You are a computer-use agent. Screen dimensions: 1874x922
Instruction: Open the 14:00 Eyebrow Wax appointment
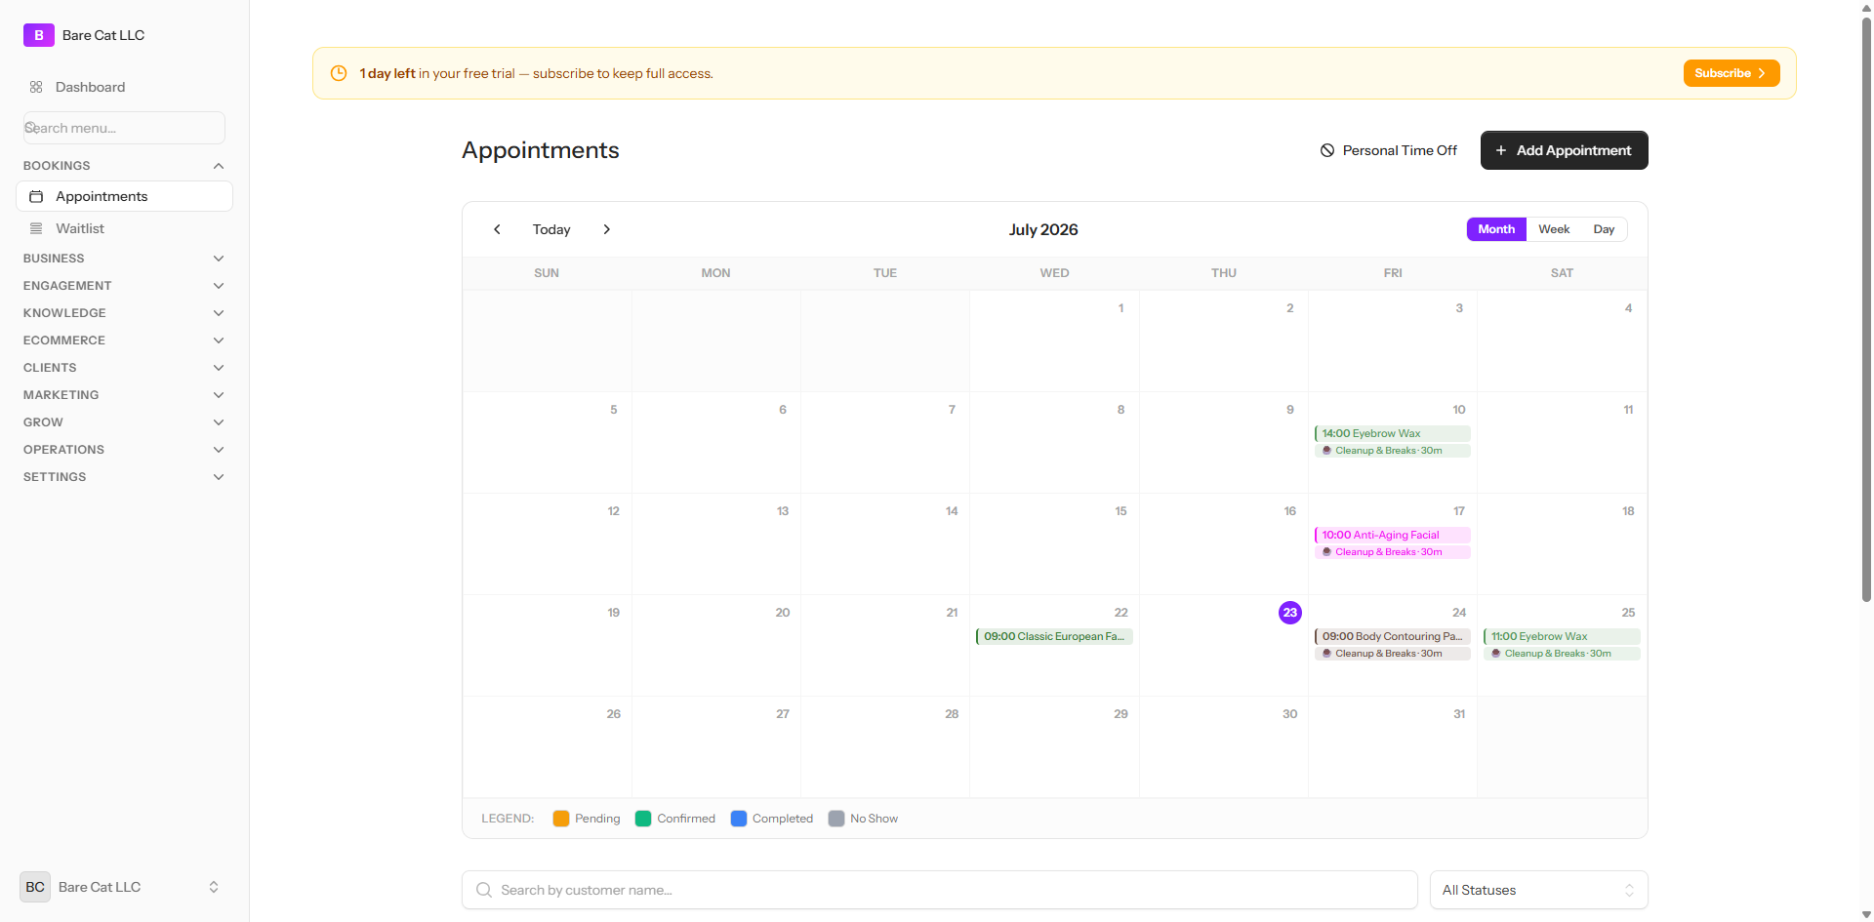click(x=1392, y=433)
